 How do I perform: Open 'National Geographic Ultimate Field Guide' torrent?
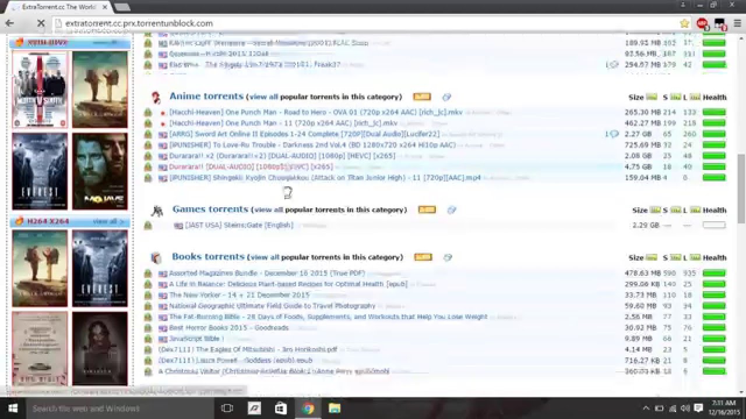click(x=272, y=306)
